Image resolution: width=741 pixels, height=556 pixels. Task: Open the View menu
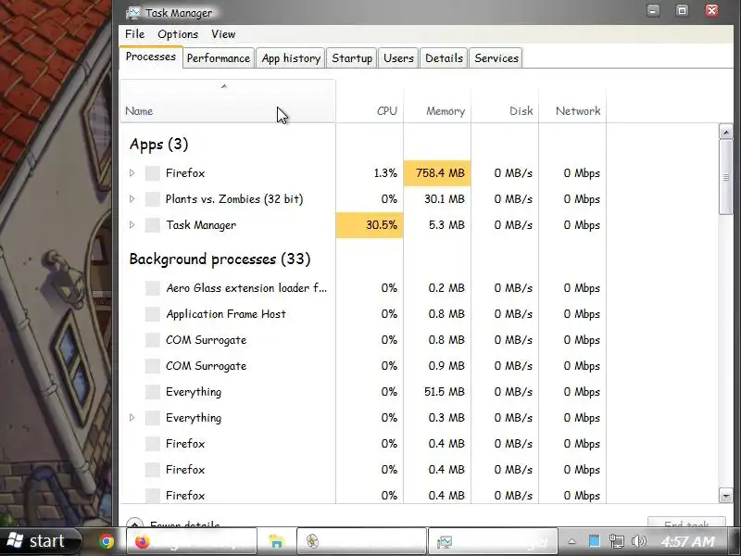point(223,34)
